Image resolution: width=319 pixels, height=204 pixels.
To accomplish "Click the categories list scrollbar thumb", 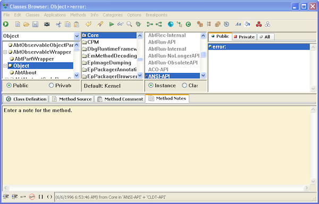I will [x=203, y=55].
